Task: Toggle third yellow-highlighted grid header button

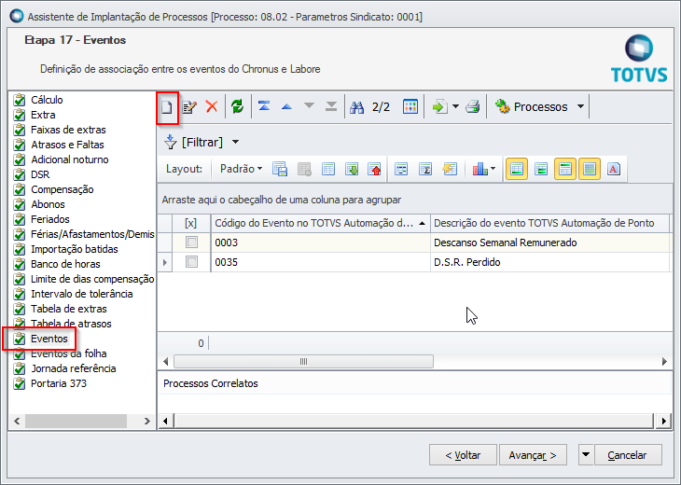Action: (565, 169)
